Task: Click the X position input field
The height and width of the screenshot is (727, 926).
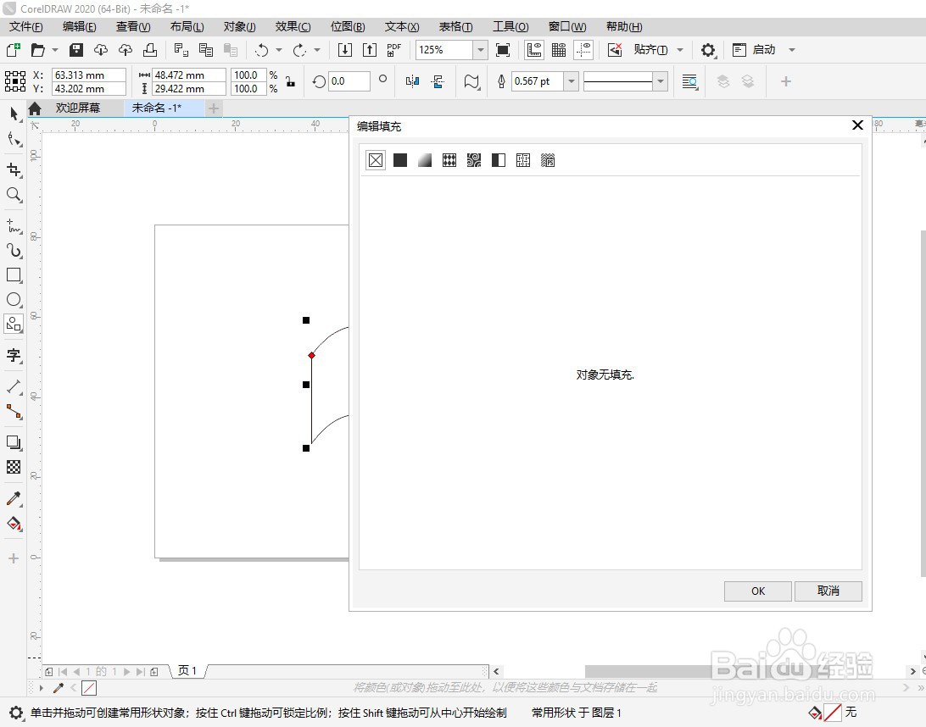Action: [x=88, y=75]
